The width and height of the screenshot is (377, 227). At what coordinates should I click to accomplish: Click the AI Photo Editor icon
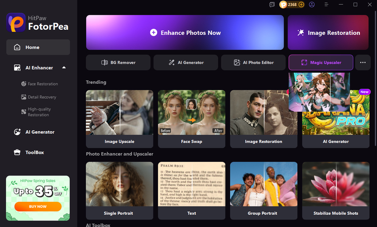pyautogui.click(x=237, y=63)
